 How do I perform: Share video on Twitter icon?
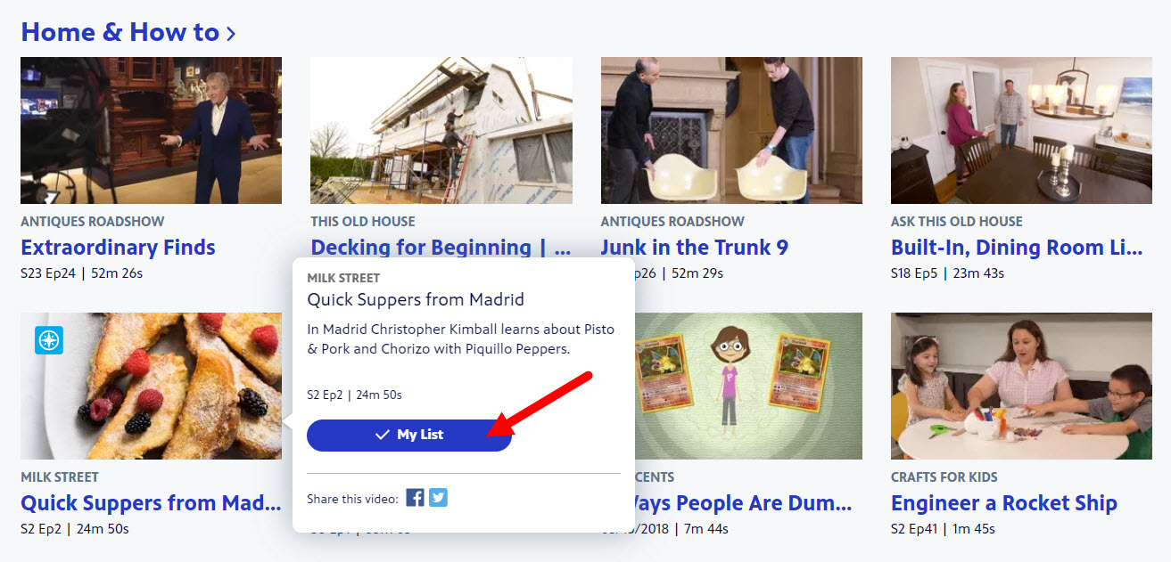(x=438, y=498)
